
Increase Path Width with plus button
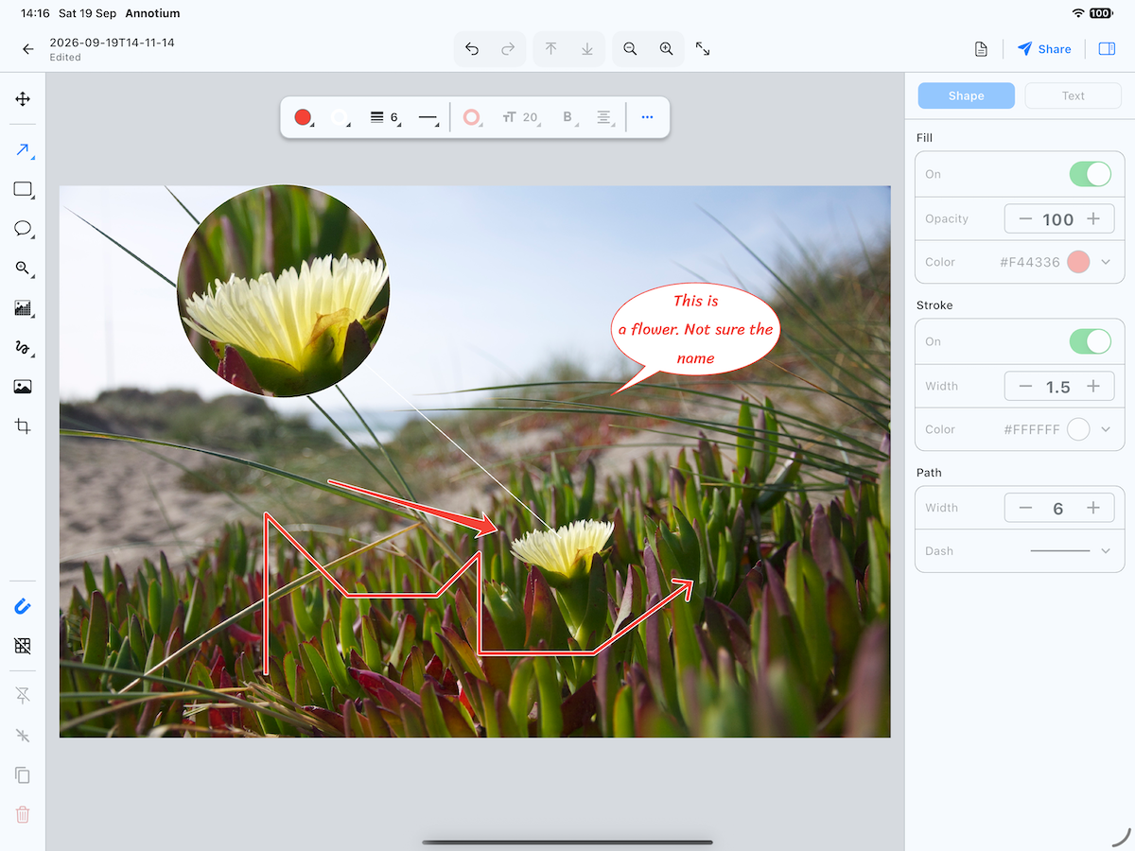point(1093,508)
